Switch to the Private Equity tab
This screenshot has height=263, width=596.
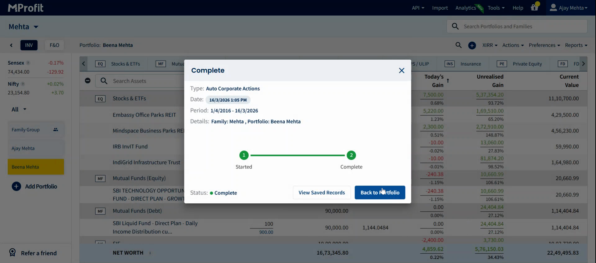tap(519, 64)
